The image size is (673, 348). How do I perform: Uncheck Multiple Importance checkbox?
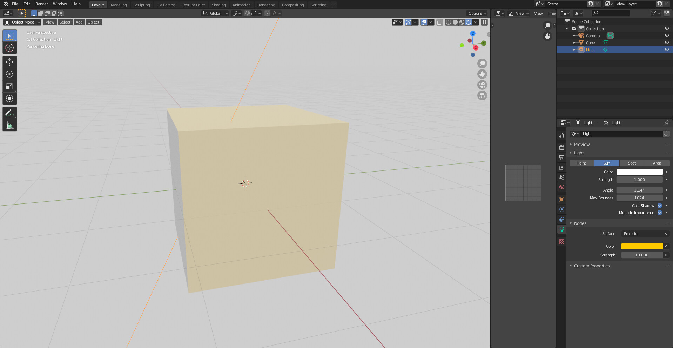tap(660, 213)
